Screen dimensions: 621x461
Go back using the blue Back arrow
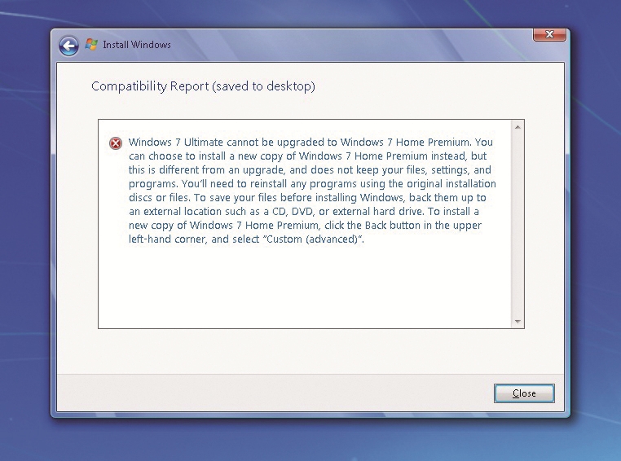pyautogui.click(x=68, y=46)
